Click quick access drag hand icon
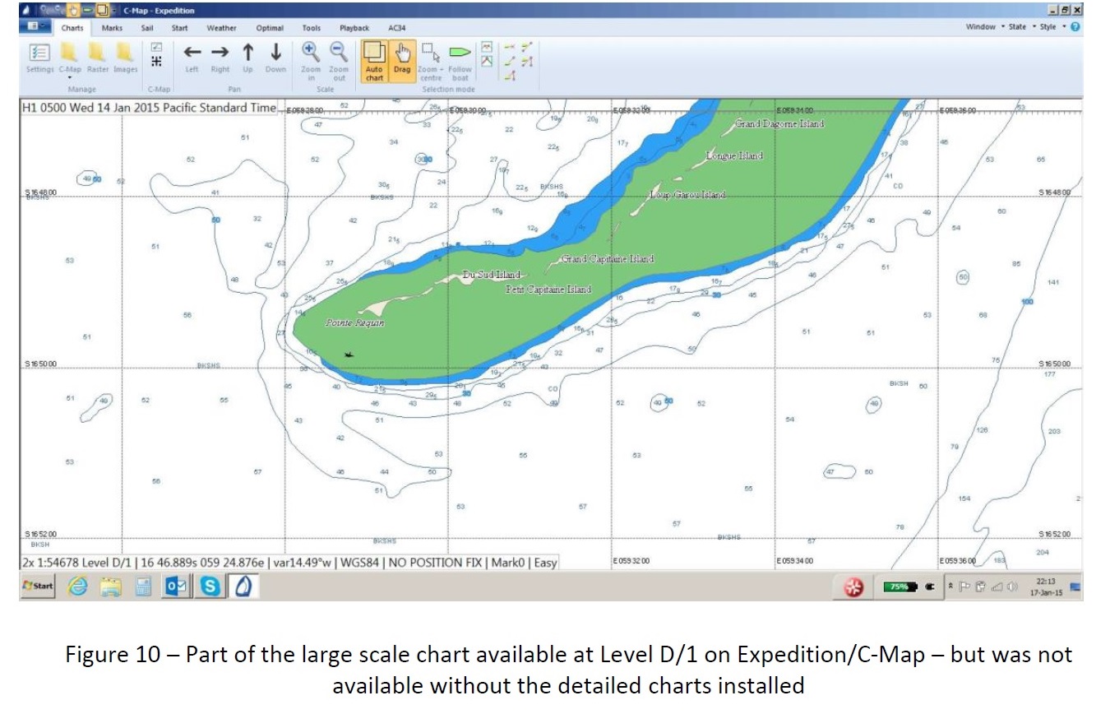 pos(73,11)
